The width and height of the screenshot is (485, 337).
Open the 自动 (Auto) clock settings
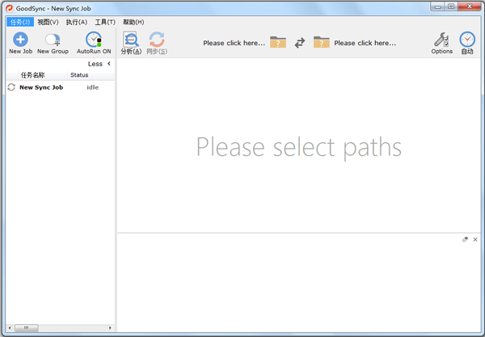[x=467, y=40]
